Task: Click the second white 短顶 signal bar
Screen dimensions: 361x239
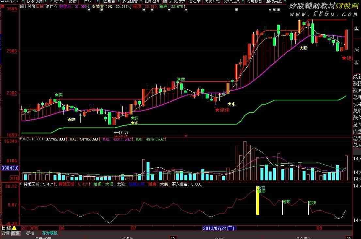Action: pyautogui.click(x=308, y=208)
